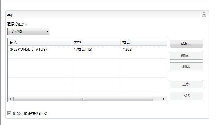Viewport: 218px width, 125px height.
Task: Sort by the 输入 column header
Action: tap(40, 42)
